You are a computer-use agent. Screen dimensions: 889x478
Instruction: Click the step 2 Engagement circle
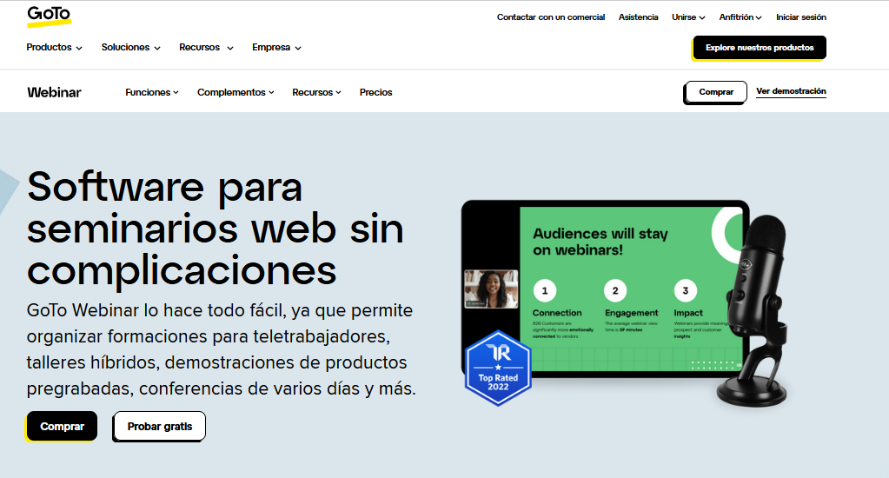[615, 291]
